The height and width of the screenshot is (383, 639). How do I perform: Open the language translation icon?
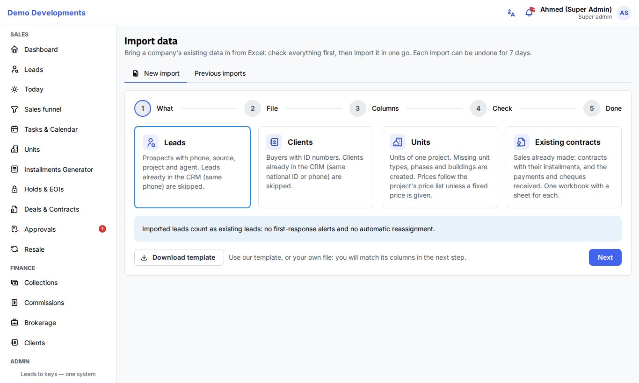(x=511, y=13)
